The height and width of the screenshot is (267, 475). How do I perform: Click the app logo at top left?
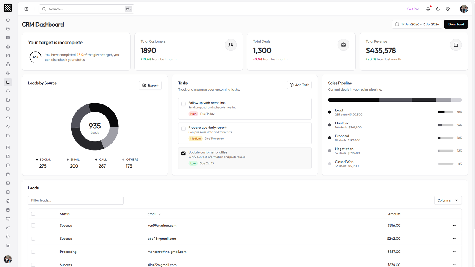[x=8, y=8]
